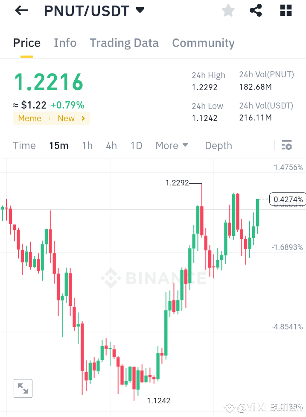Open the share icon
306x417 pixels.
pyautogui.click(x=256, y=10)
